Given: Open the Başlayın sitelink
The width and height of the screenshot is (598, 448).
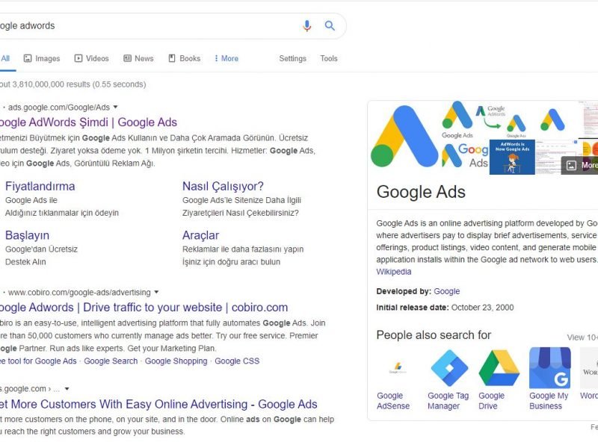Looking at the screenshot, I should [x=27, y=235].
